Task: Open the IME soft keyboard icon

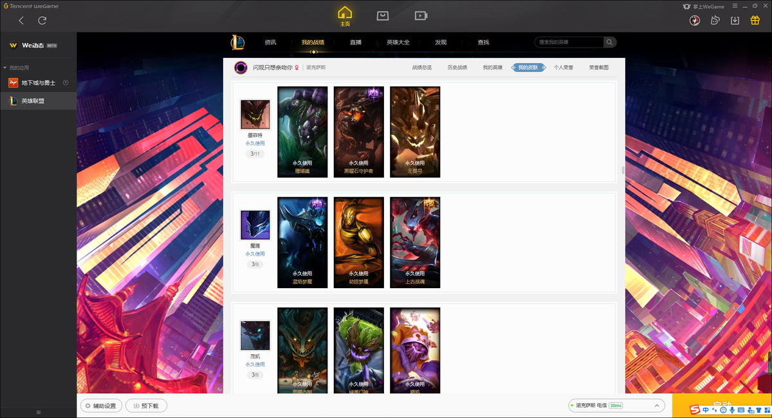Action: point(740,410)
